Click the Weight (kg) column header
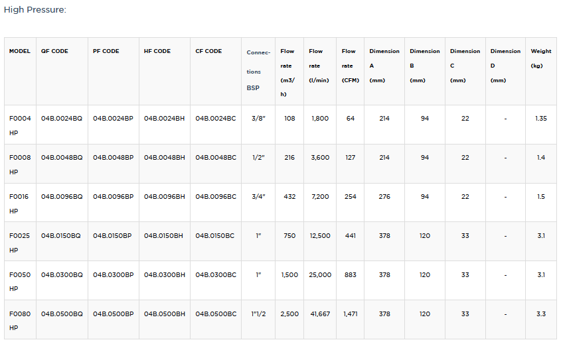561x348 pixels. pyautogui.click(x=541, y=58)
